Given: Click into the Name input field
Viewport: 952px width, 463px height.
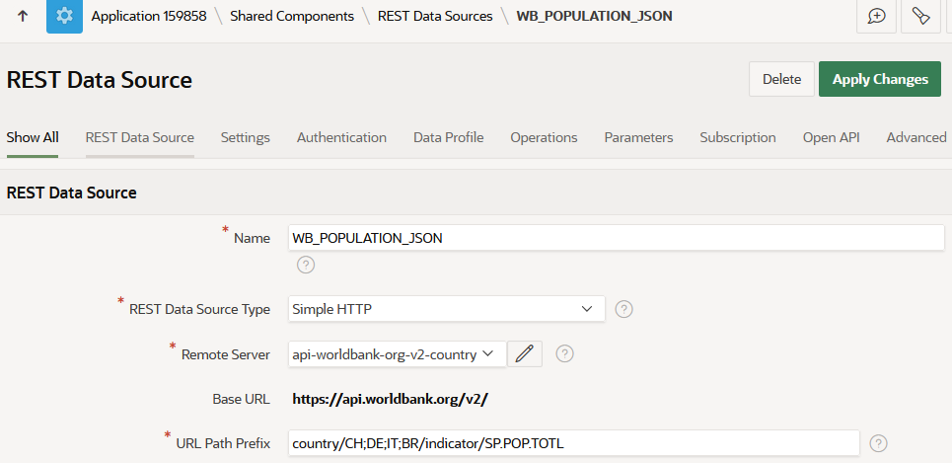Looking at the screenshot, I should click(615, 238).
